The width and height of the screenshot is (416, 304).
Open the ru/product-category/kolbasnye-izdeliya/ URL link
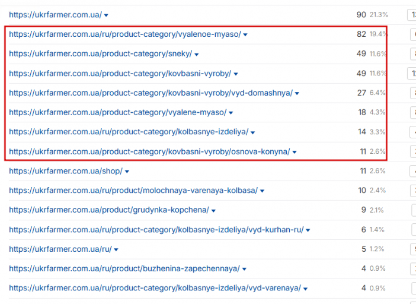(x=129, y=132)
